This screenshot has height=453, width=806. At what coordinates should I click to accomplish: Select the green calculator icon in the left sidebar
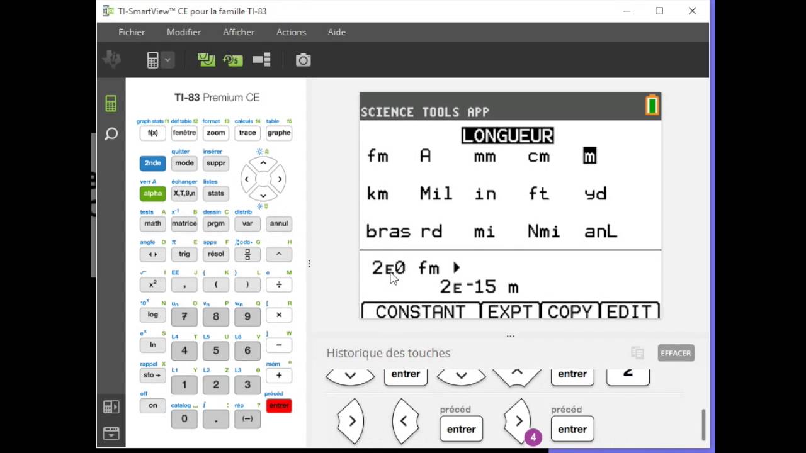click(111, 104)
